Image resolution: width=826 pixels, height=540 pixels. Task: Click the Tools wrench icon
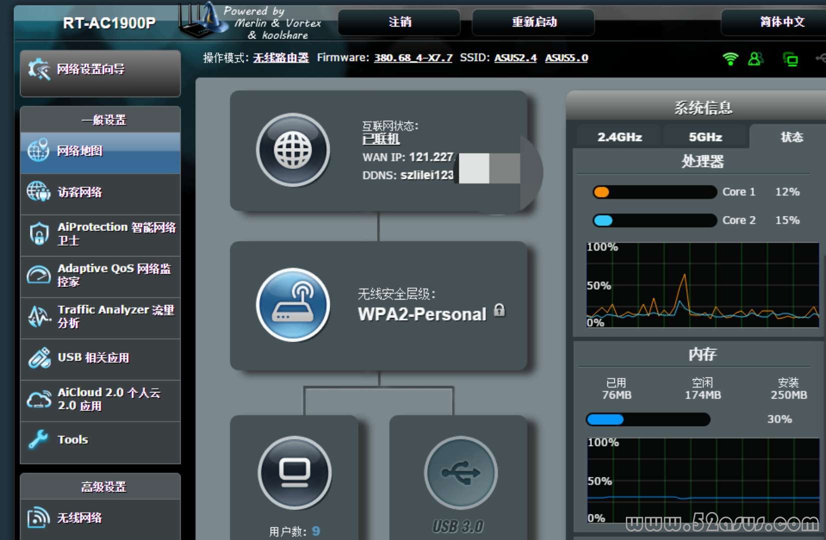[39, 439]
